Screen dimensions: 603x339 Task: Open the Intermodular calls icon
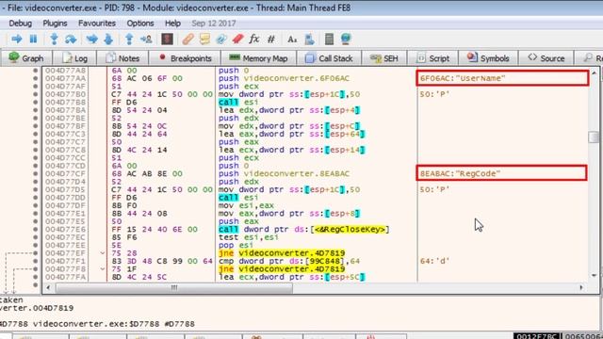tap(309, 39)
